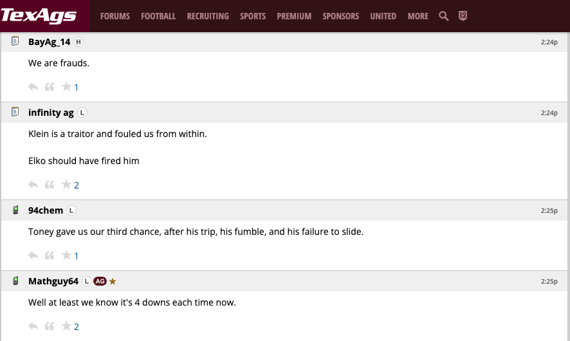Viewport: 570px width, 341px height.
Task: Open the Forums menu
Action: point(115,16)
